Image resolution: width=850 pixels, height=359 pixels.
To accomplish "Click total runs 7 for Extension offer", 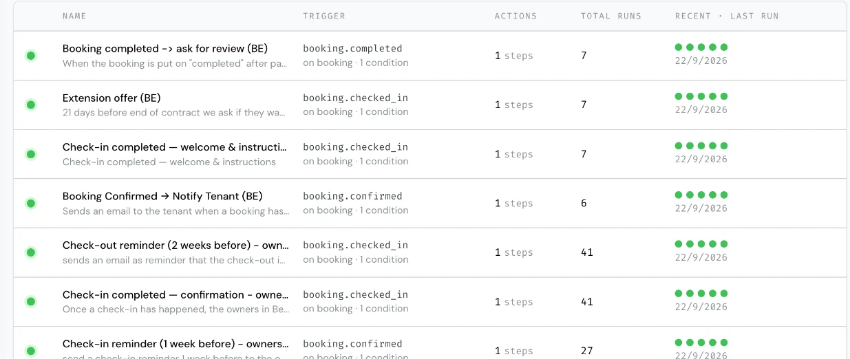I will (x=584, y=105).
